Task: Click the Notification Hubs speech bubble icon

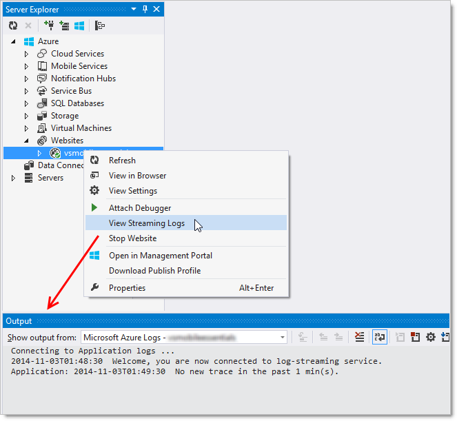Action: pos(42,79)
